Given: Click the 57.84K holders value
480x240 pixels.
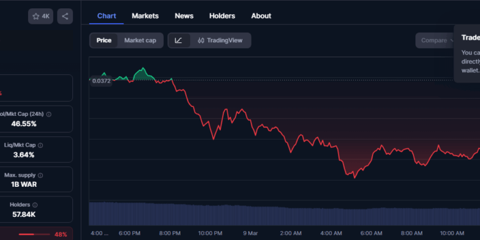Looking at the screenshot, I should (x=24, y=214).
